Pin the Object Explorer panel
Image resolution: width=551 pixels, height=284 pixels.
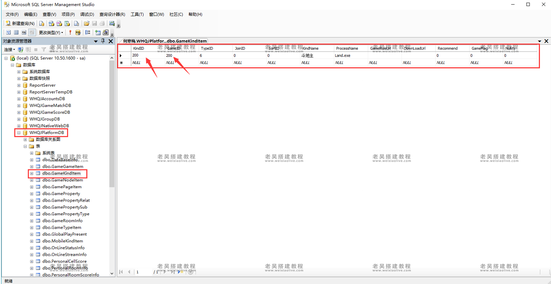tap(103, 41)
